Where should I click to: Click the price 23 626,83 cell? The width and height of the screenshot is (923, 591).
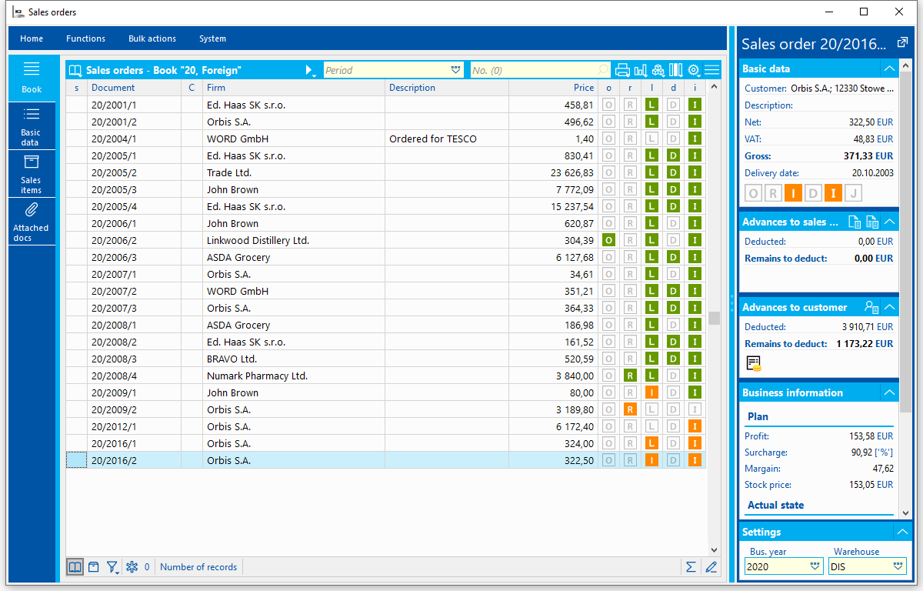(553, 172)
